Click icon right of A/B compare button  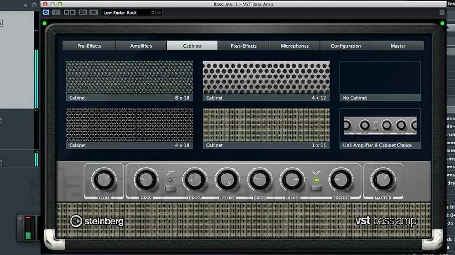coord(93,12)
